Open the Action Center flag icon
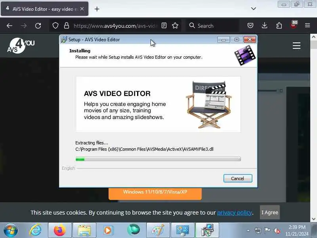 click(x=267, y=230)
